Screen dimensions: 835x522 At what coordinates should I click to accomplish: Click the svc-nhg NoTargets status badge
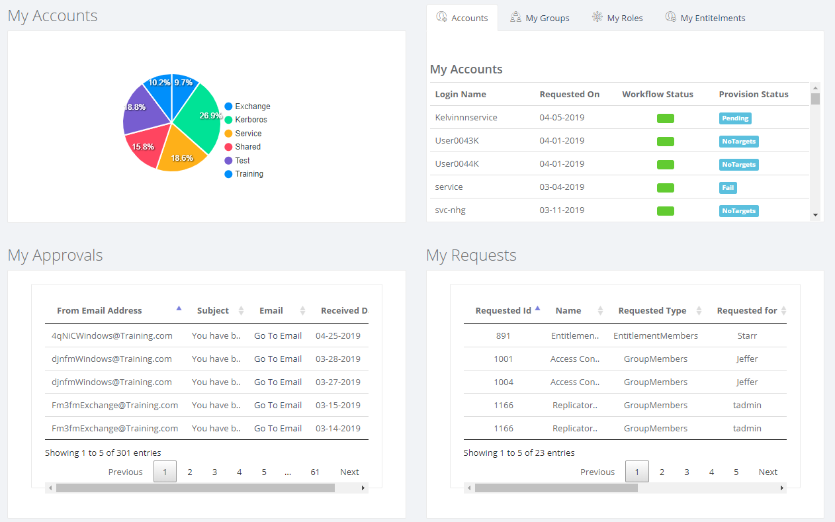point(738,211)
